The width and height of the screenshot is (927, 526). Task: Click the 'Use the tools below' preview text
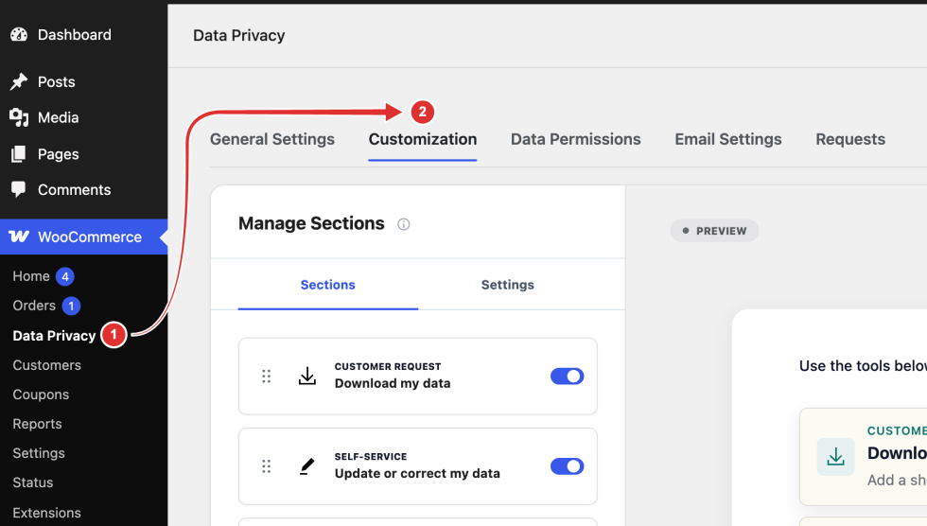pyautogui.click(x=863, y=366)
